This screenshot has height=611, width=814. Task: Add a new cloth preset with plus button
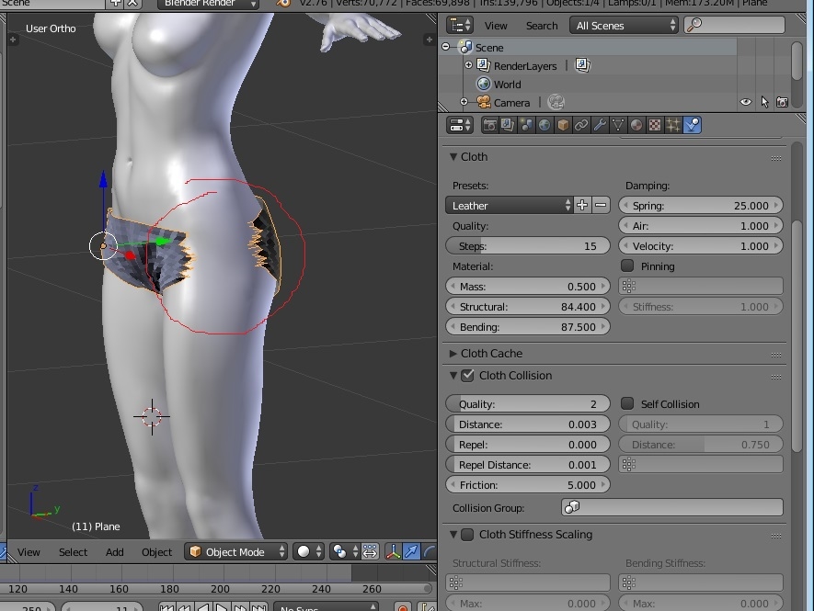tap(582, 206)
